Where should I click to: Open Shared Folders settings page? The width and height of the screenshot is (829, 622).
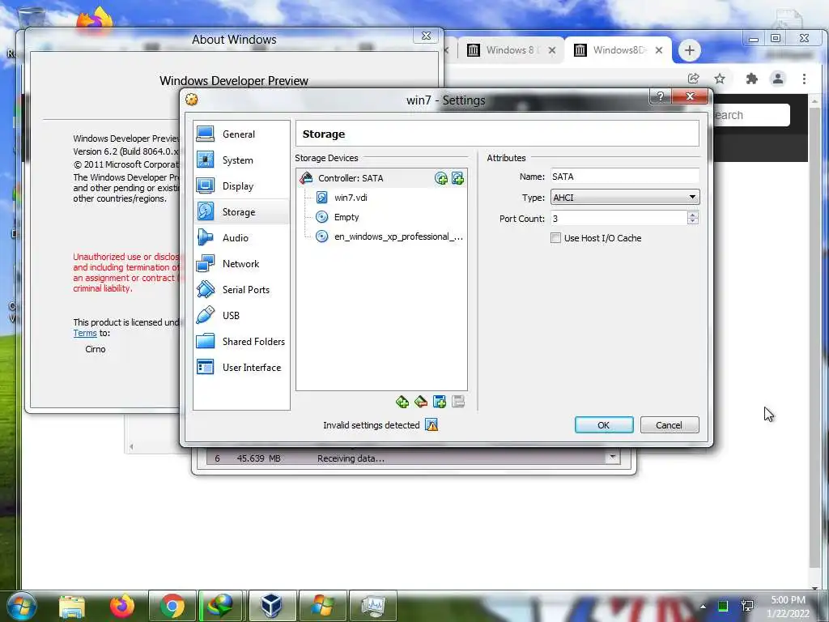pos(241,342)
